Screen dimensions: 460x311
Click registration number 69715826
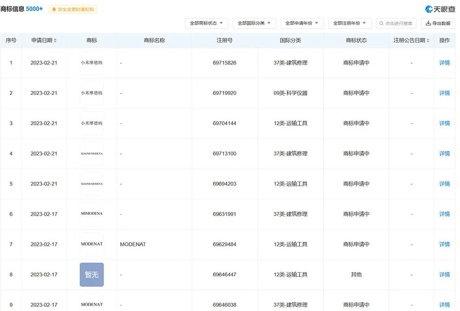point(224,63)
